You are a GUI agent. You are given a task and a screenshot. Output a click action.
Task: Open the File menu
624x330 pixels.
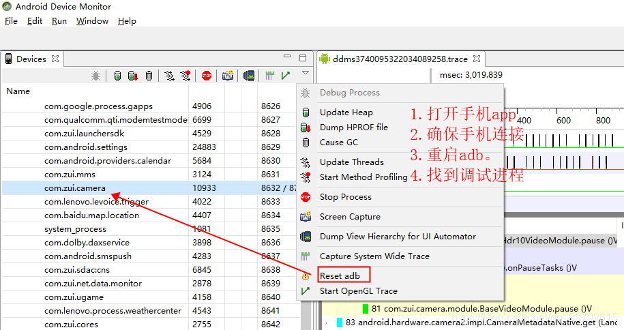(11, 21)
